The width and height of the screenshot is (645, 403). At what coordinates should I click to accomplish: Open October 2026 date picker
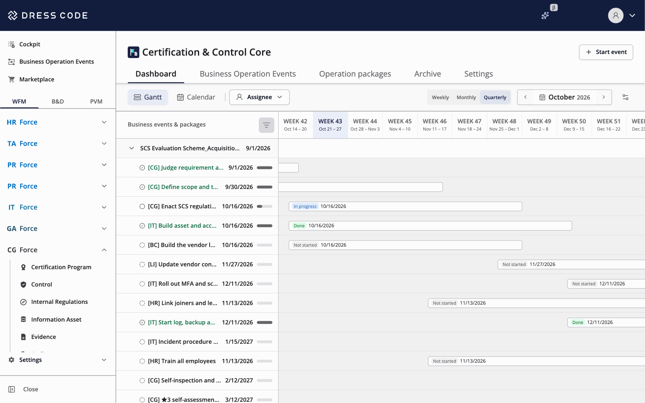click(564, 97)
